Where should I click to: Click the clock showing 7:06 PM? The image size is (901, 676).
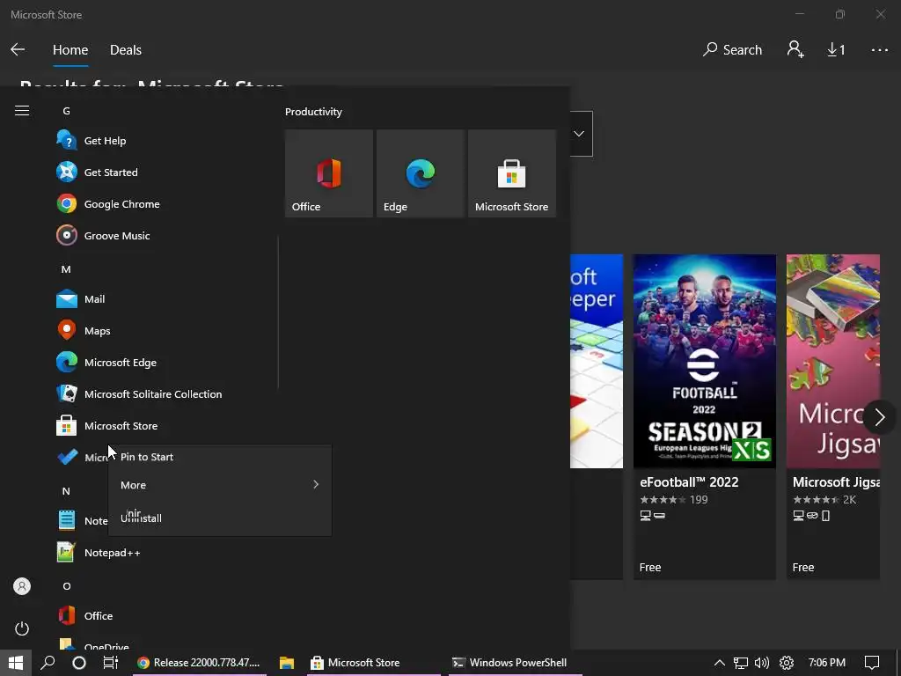(x=827, y=662)
